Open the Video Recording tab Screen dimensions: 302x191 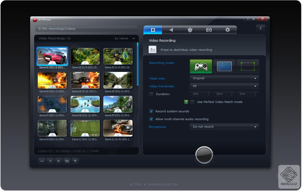point(153,30)
